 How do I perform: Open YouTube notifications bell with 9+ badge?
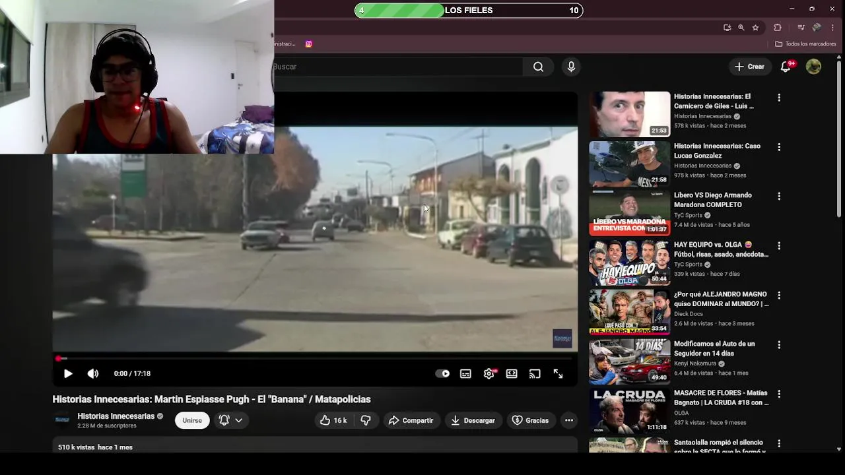click(786, 67)
